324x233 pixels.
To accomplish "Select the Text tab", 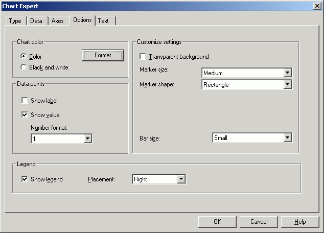I will 105,21.
